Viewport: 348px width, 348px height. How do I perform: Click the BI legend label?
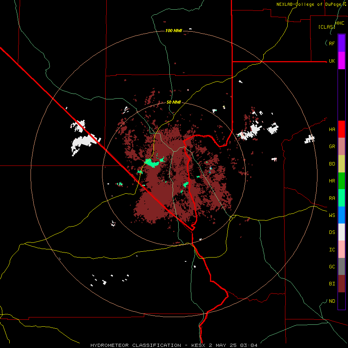tap(332, 284)
